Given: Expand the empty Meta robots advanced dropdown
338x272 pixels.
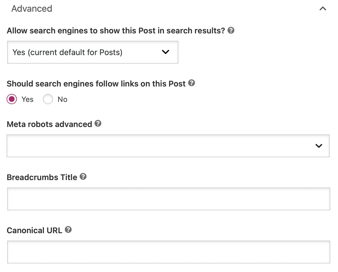Looking at the screenshot, I should 168,146.
